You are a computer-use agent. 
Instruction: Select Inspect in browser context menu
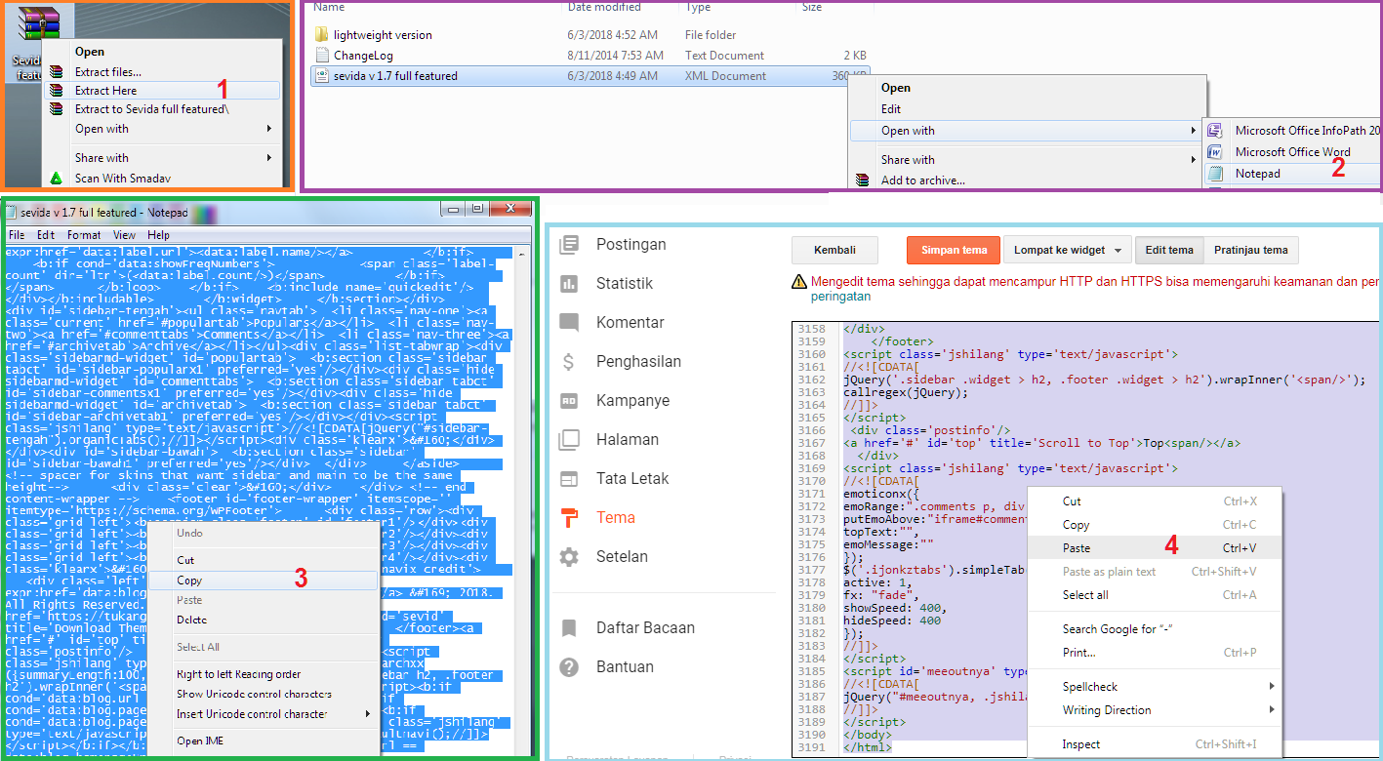tap(1154, 744)
